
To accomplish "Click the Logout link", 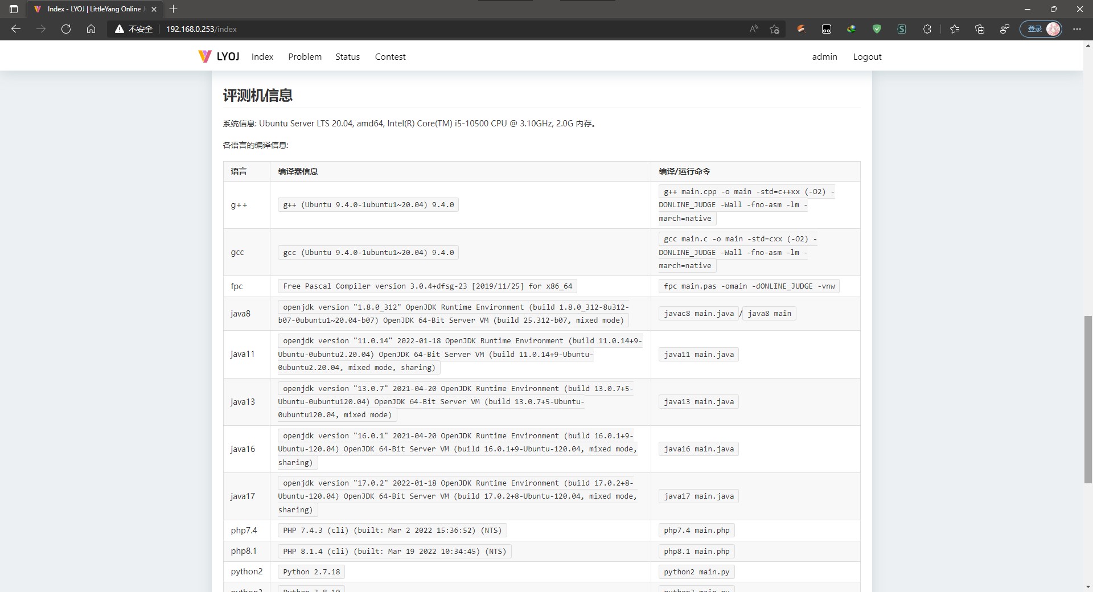I will pos(867,56).
